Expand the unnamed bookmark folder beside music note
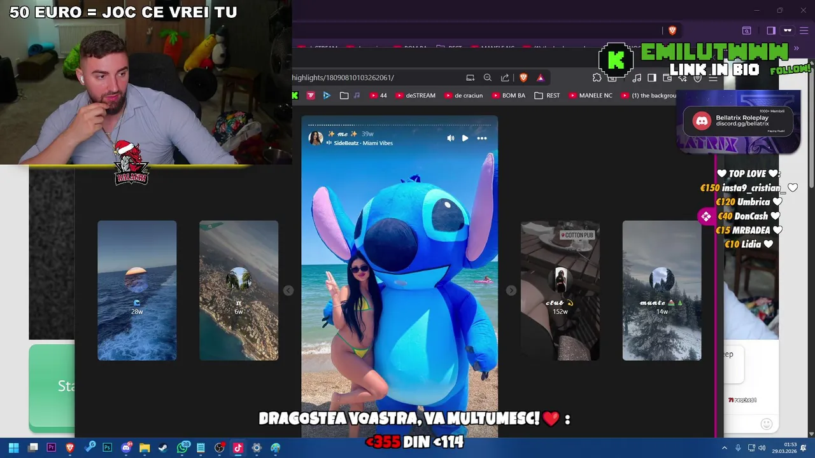Screen dimensions: 815x458 coord(344,95)
